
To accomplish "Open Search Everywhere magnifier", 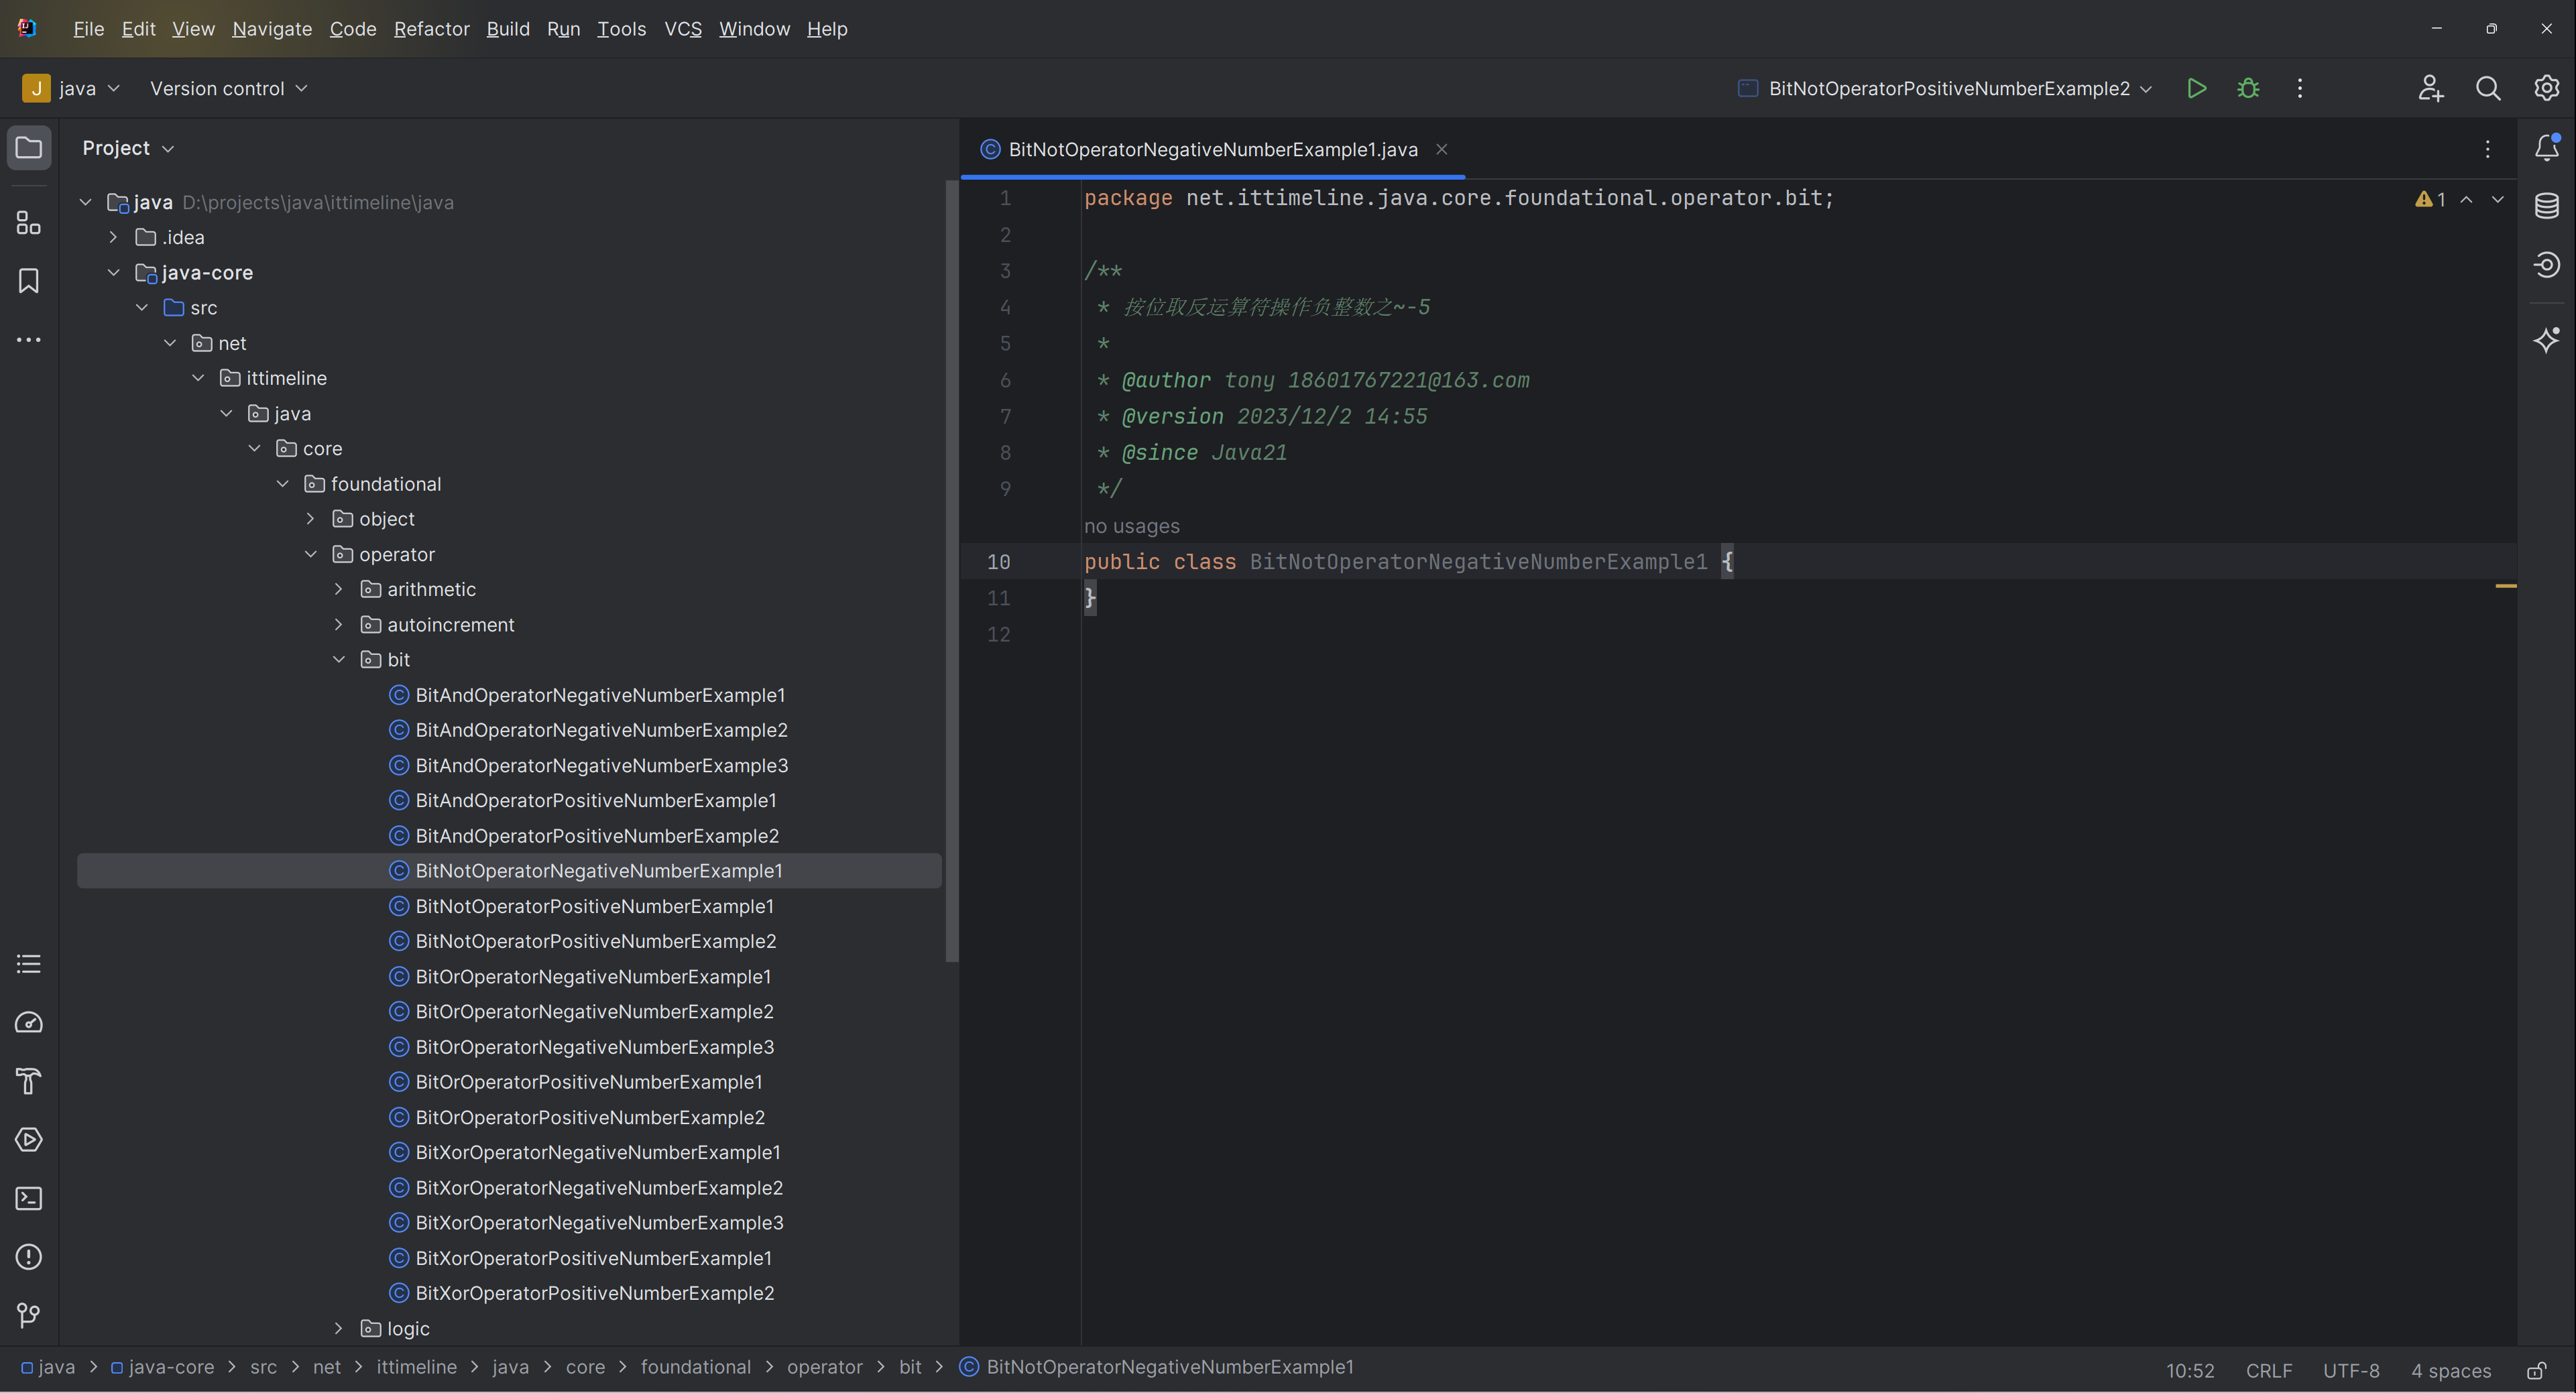I will point(2488,88).
